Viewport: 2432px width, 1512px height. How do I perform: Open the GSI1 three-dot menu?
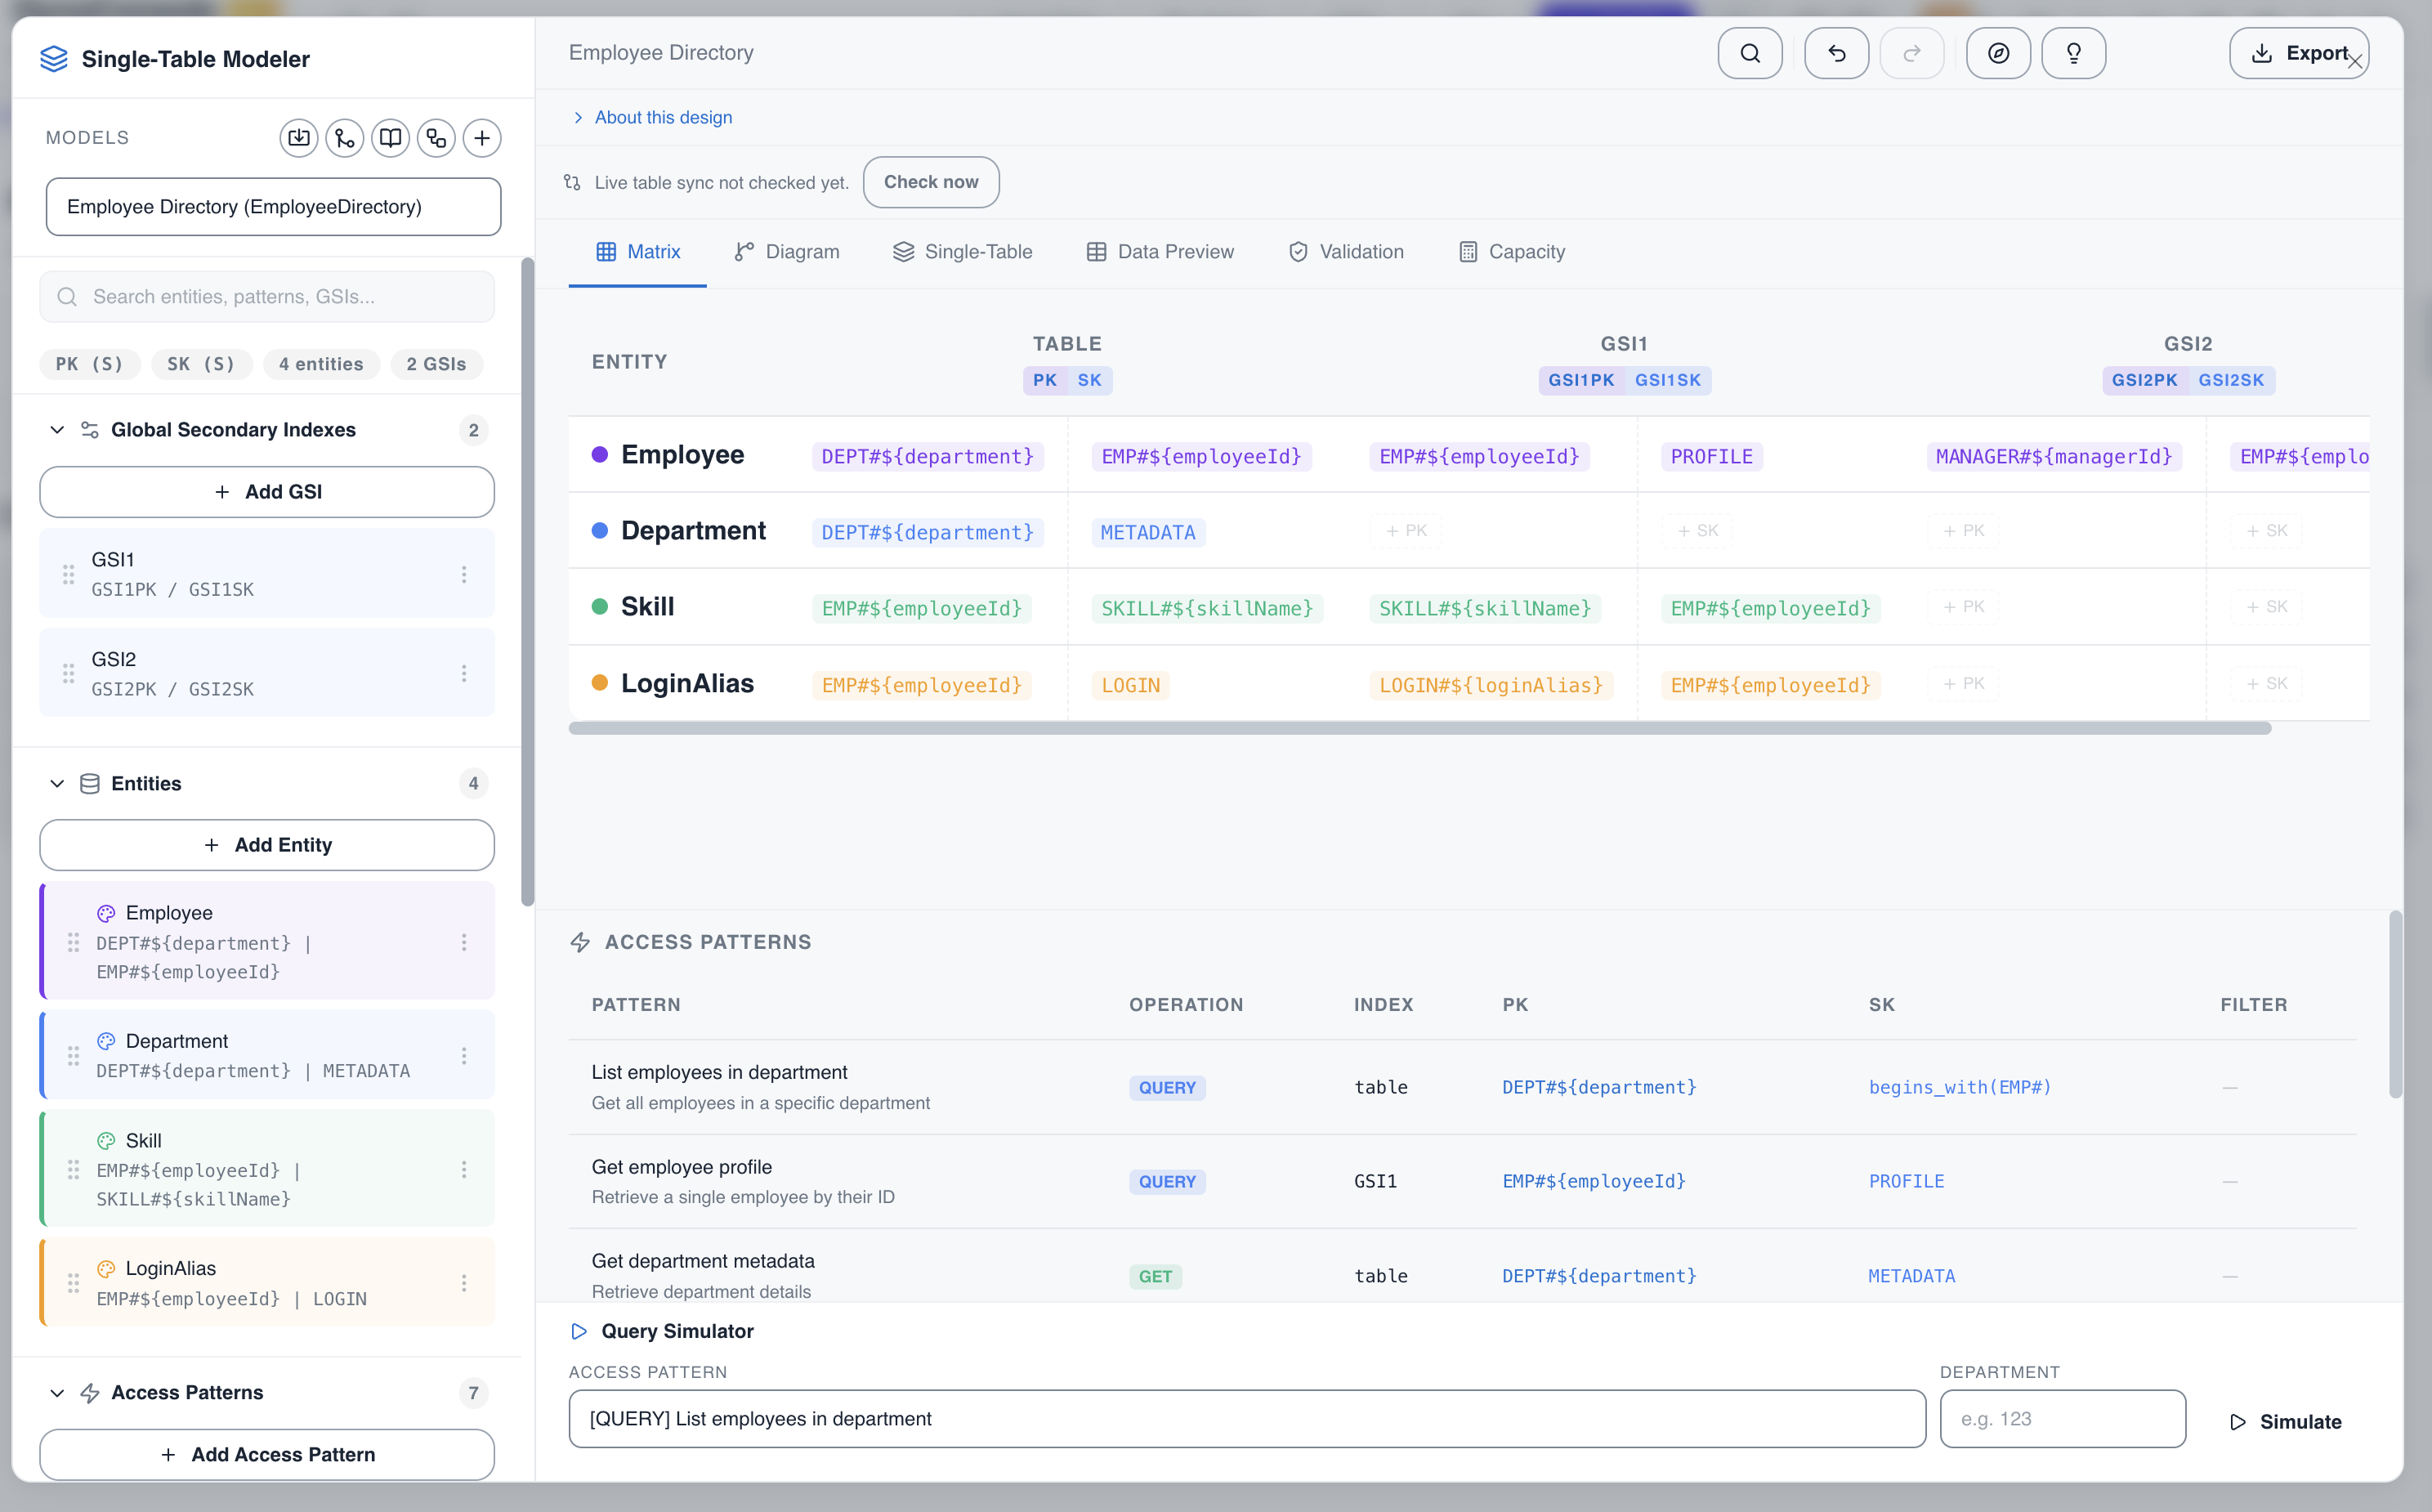(464, 574)
